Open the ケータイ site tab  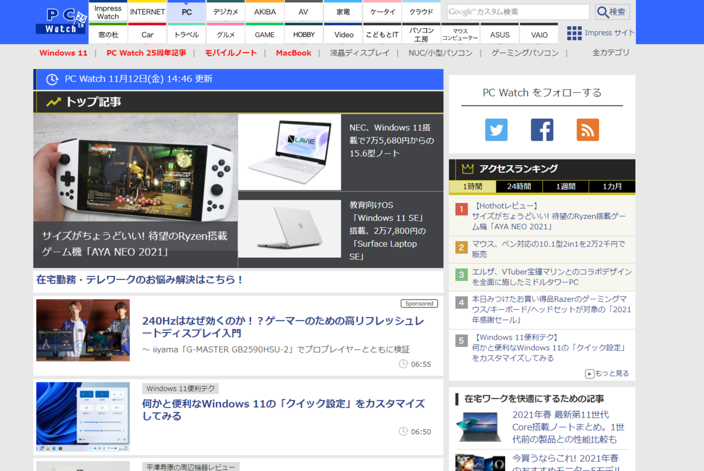(383, 12)
